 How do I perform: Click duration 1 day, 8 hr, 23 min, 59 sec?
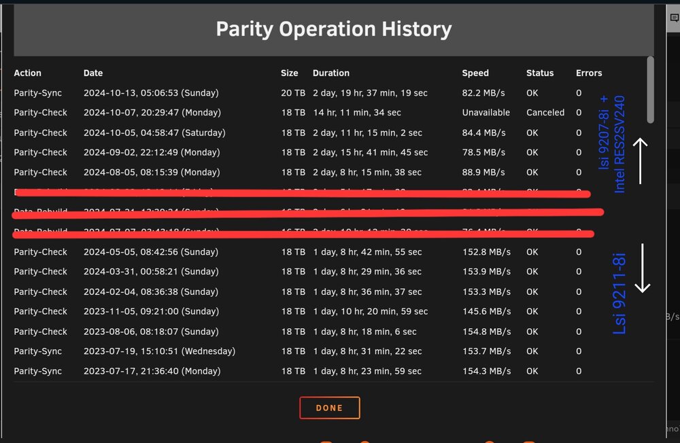(x=367, y=371)
